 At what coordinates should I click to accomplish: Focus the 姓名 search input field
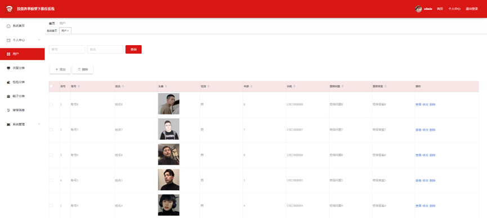point(105,50)
